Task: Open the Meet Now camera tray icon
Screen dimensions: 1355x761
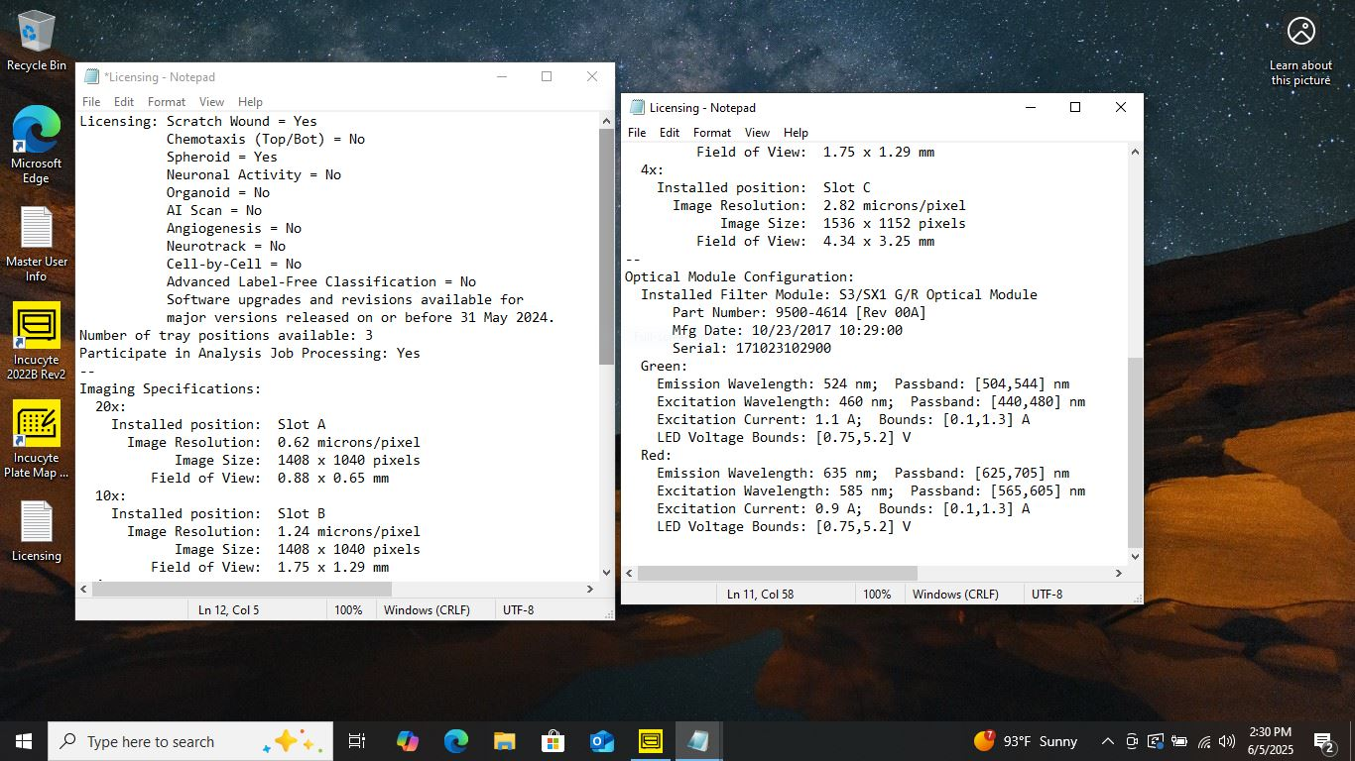Action: pos(1132,741)
